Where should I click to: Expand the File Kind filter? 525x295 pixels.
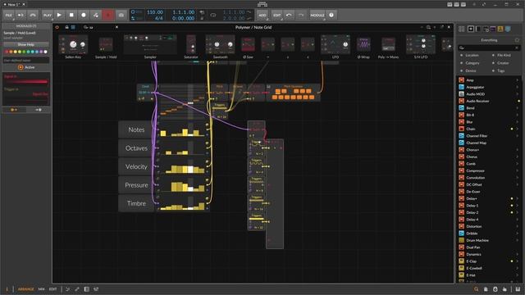pos(504,55)
